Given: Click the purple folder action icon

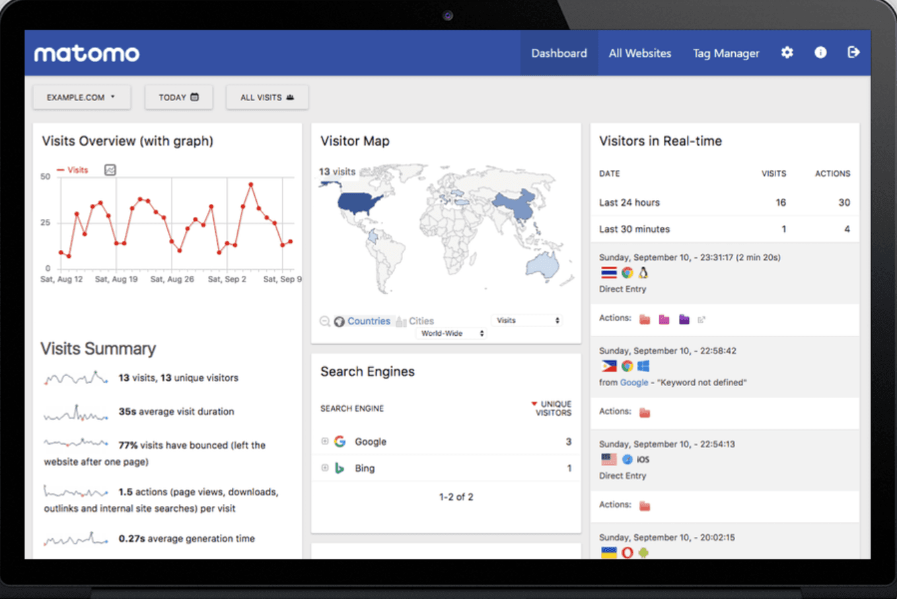Looking at the screenshot, I should point(684,320).
